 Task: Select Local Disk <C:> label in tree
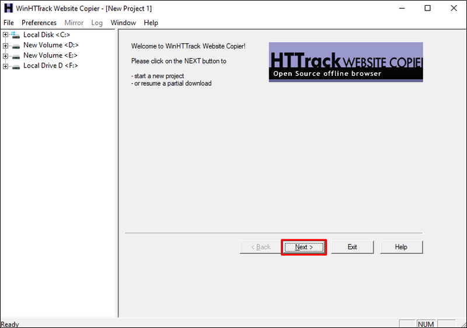[x=47, y=35]
